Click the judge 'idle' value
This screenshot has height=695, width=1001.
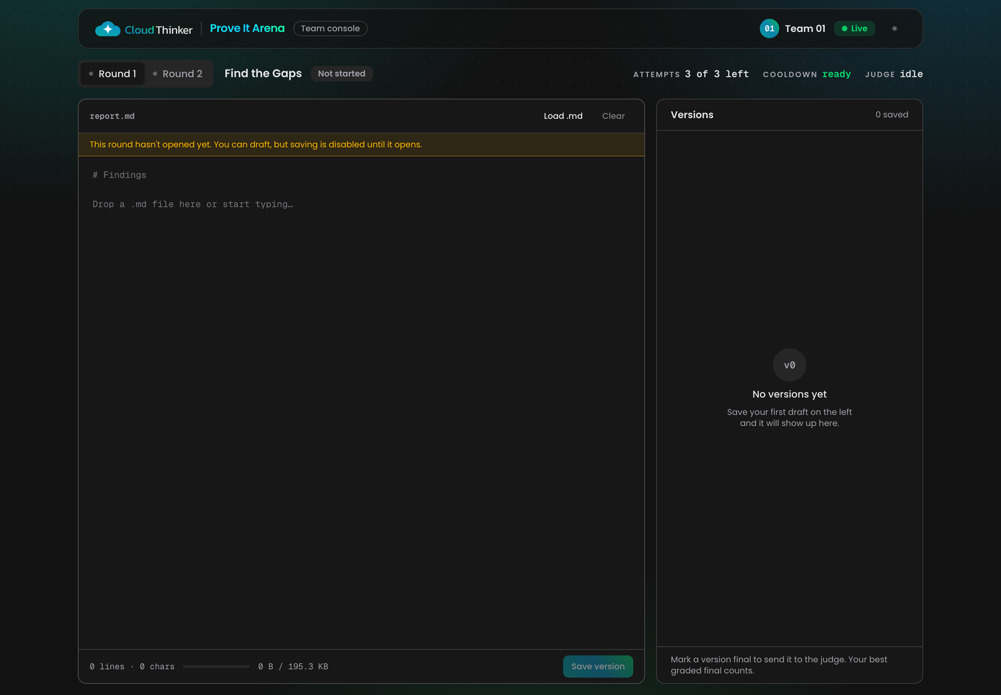point(912,74)
